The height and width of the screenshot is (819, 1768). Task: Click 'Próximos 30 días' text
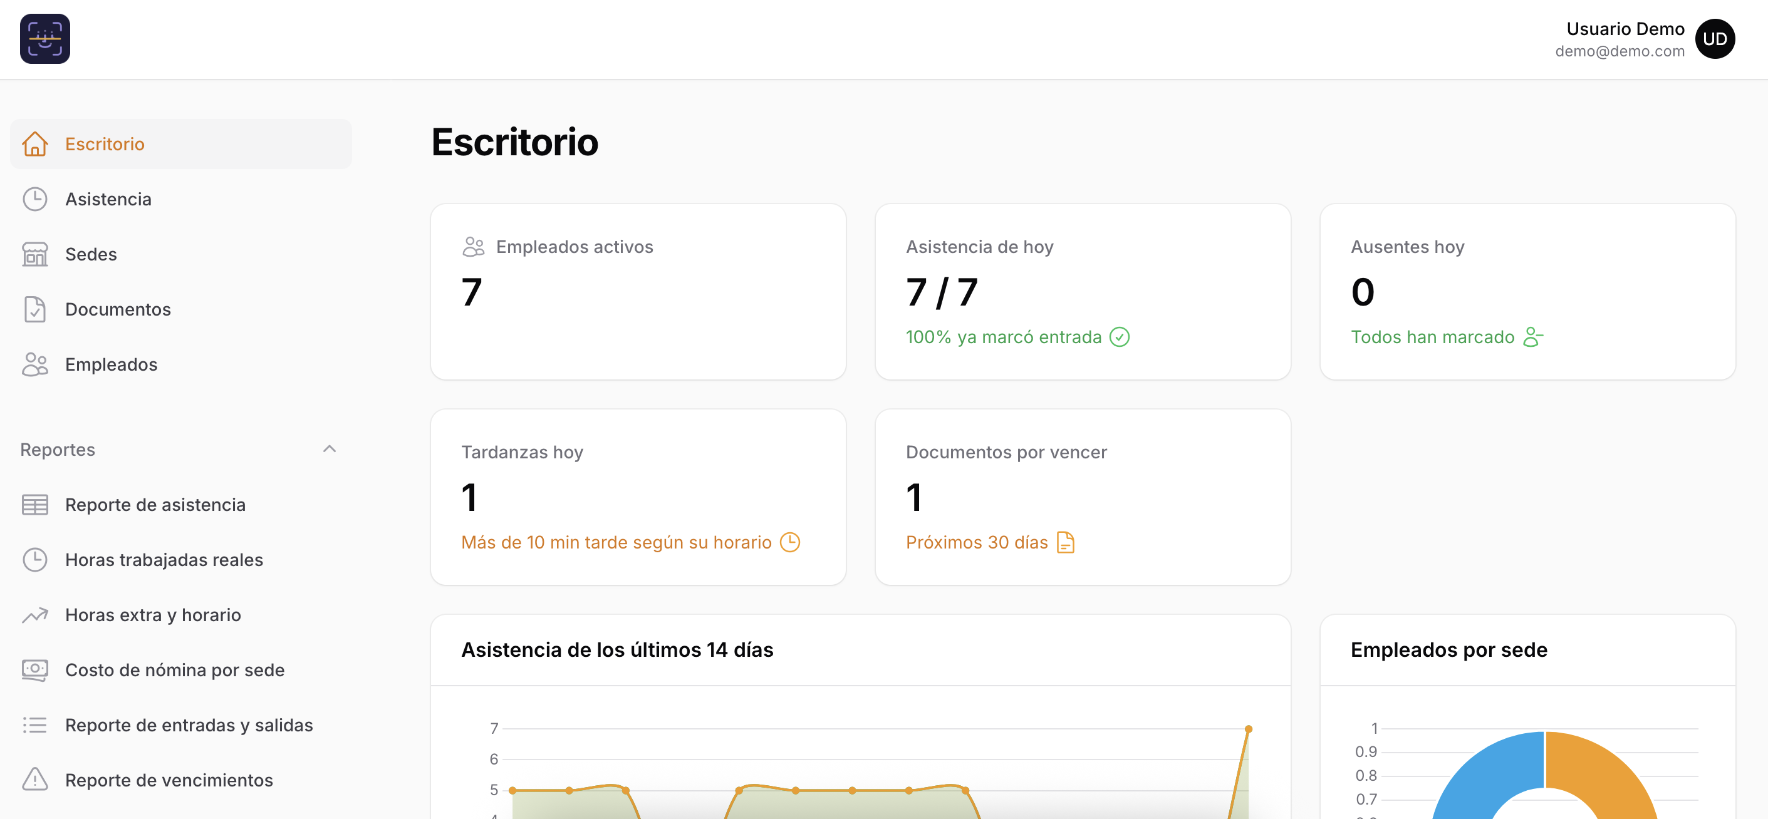tap(977, 542)
